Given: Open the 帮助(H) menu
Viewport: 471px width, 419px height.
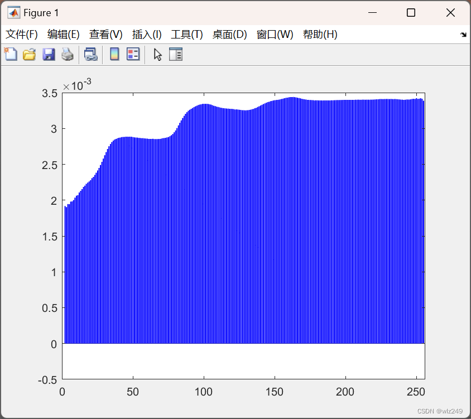Looking at the screenshot, I should click(x=320, y=34).
